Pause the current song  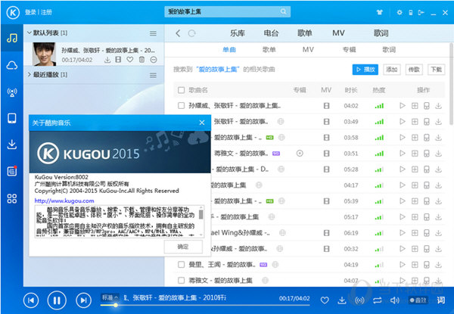click(x=57, y=300)
